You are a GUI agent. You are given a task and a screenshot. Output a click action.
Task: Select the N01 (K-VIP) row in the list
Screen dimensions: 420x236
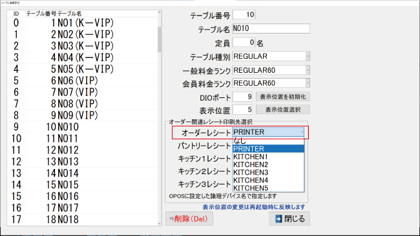[x=83, y=23]
